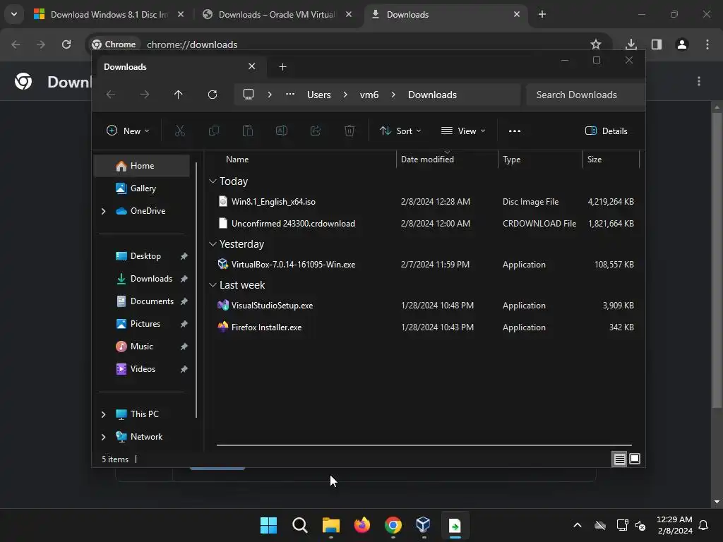
Task: Open Windows Start menu on taskbar
Action: (268, 525)
